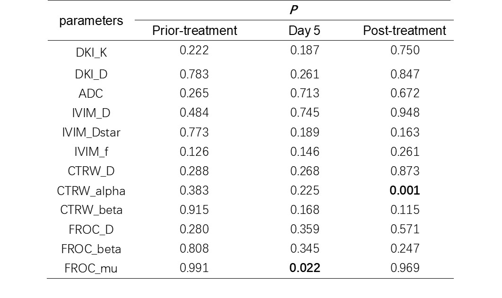Image resolution: width=502 pixels, height=298 pixels.
Task: Click the FROC_beta row label
Action: (91, 249)
